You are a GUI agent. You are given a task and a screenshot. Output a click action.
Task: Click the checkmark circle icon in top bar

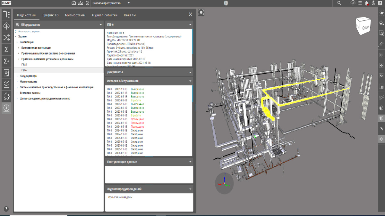(x=88, y=3)
